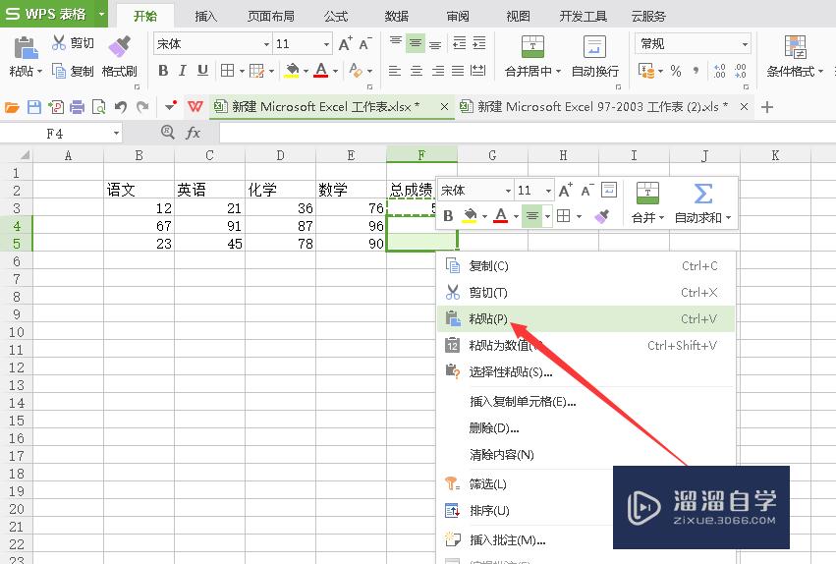Click inside the formula bar input field
836x564 pixels.
click(x=528, y=134)
